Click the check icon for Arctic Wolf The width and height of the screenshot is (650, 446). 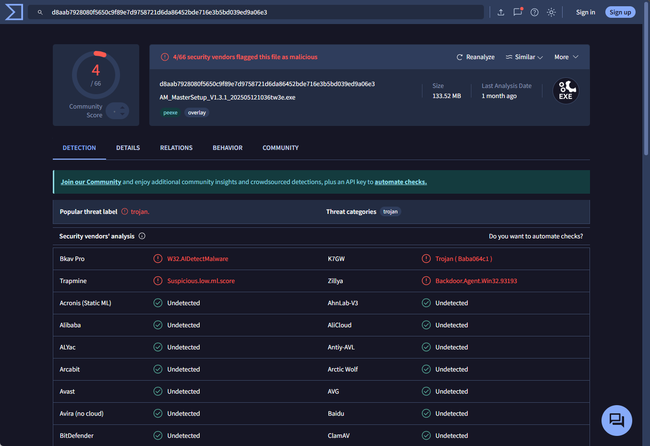click(426, 369)
